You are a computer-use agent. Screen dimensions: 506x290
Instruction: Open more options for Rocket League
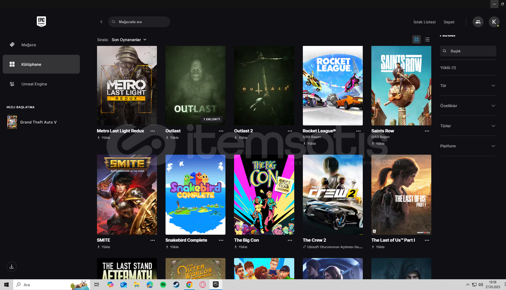(358, 131)
